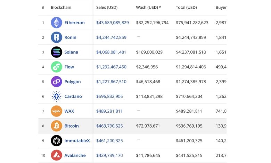Sort by the Blockchain column header

(x=62, y=7)
